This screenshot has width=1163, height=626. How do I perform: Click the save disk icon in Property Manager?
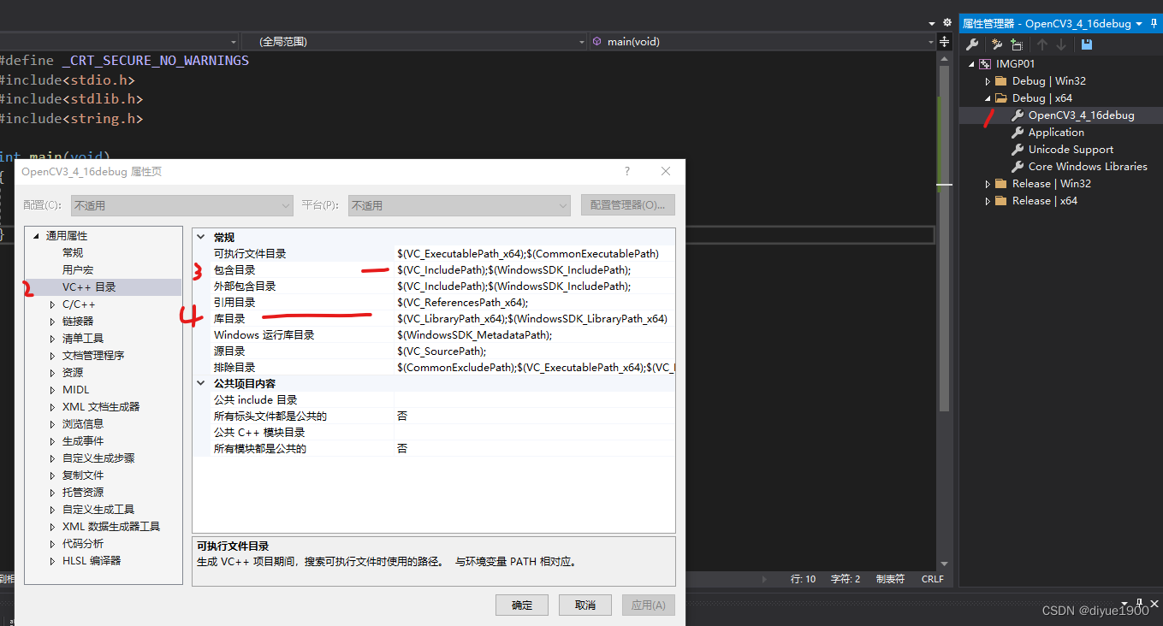pyautogui.click(x=1087, y=44)
